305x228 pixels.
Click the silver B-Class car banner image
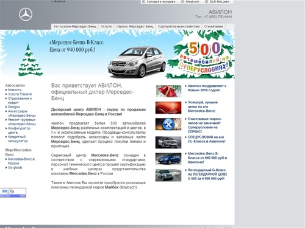tap(137, 62)
